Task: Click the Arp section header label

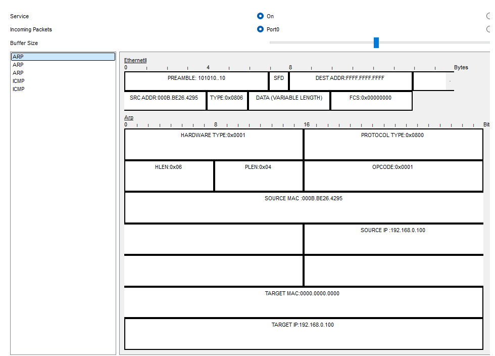Action: [x=129, y=117]
